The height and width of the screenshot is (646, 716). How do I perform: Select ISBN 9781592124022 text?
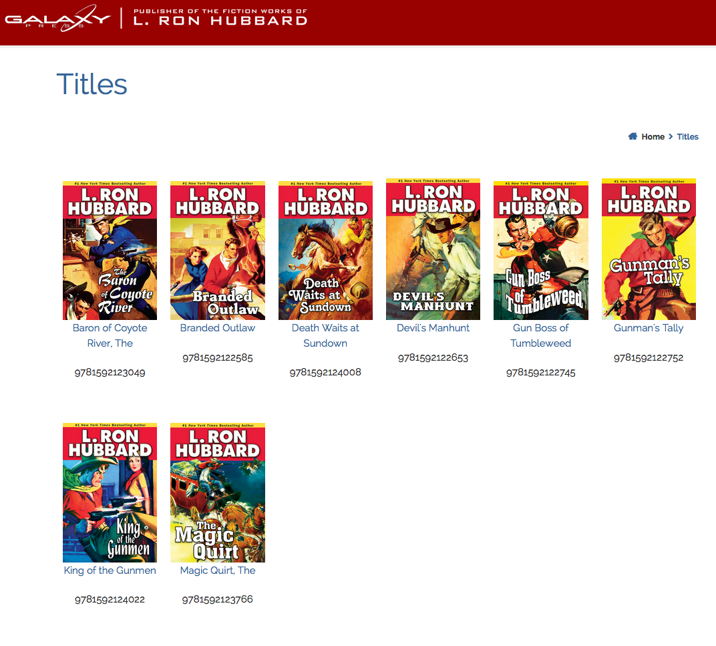[x=110, y=599]
